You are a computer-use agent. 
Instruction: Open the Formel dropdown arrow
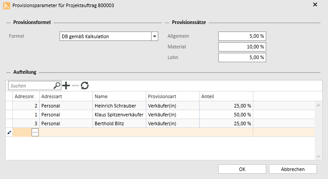click(x=155, y=36)
